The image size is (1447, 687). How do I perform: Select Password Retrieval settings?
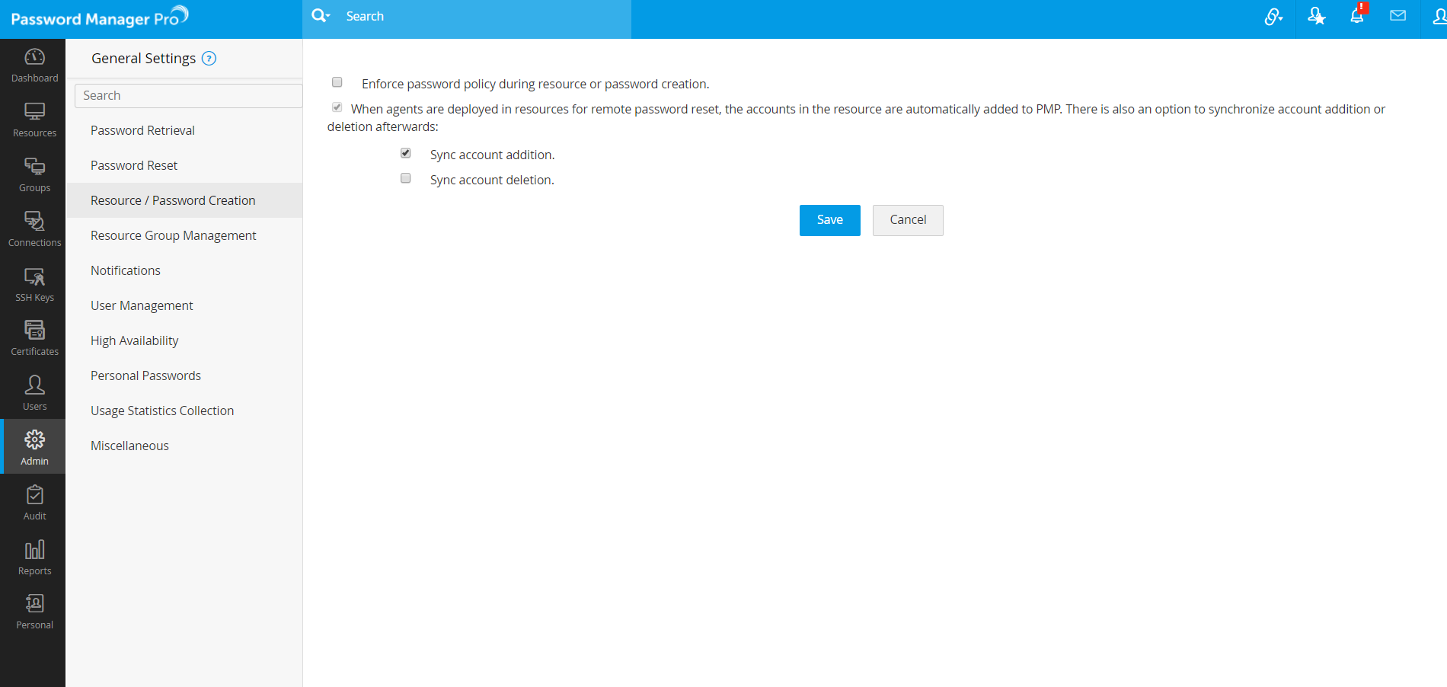(x=142, y=130)
